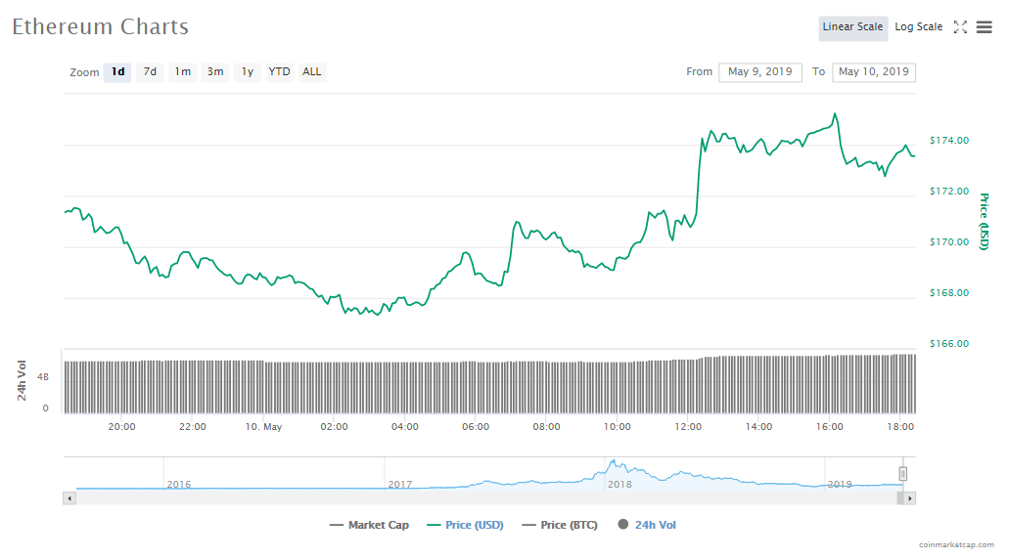Click the To date field
Viewport: 1009px width, 560px height.
click(873, 72)
